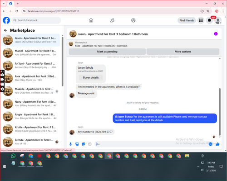The width and height of the screenshot is (227, 181).
Task: Open the Nany conversation
Action: 31,104
